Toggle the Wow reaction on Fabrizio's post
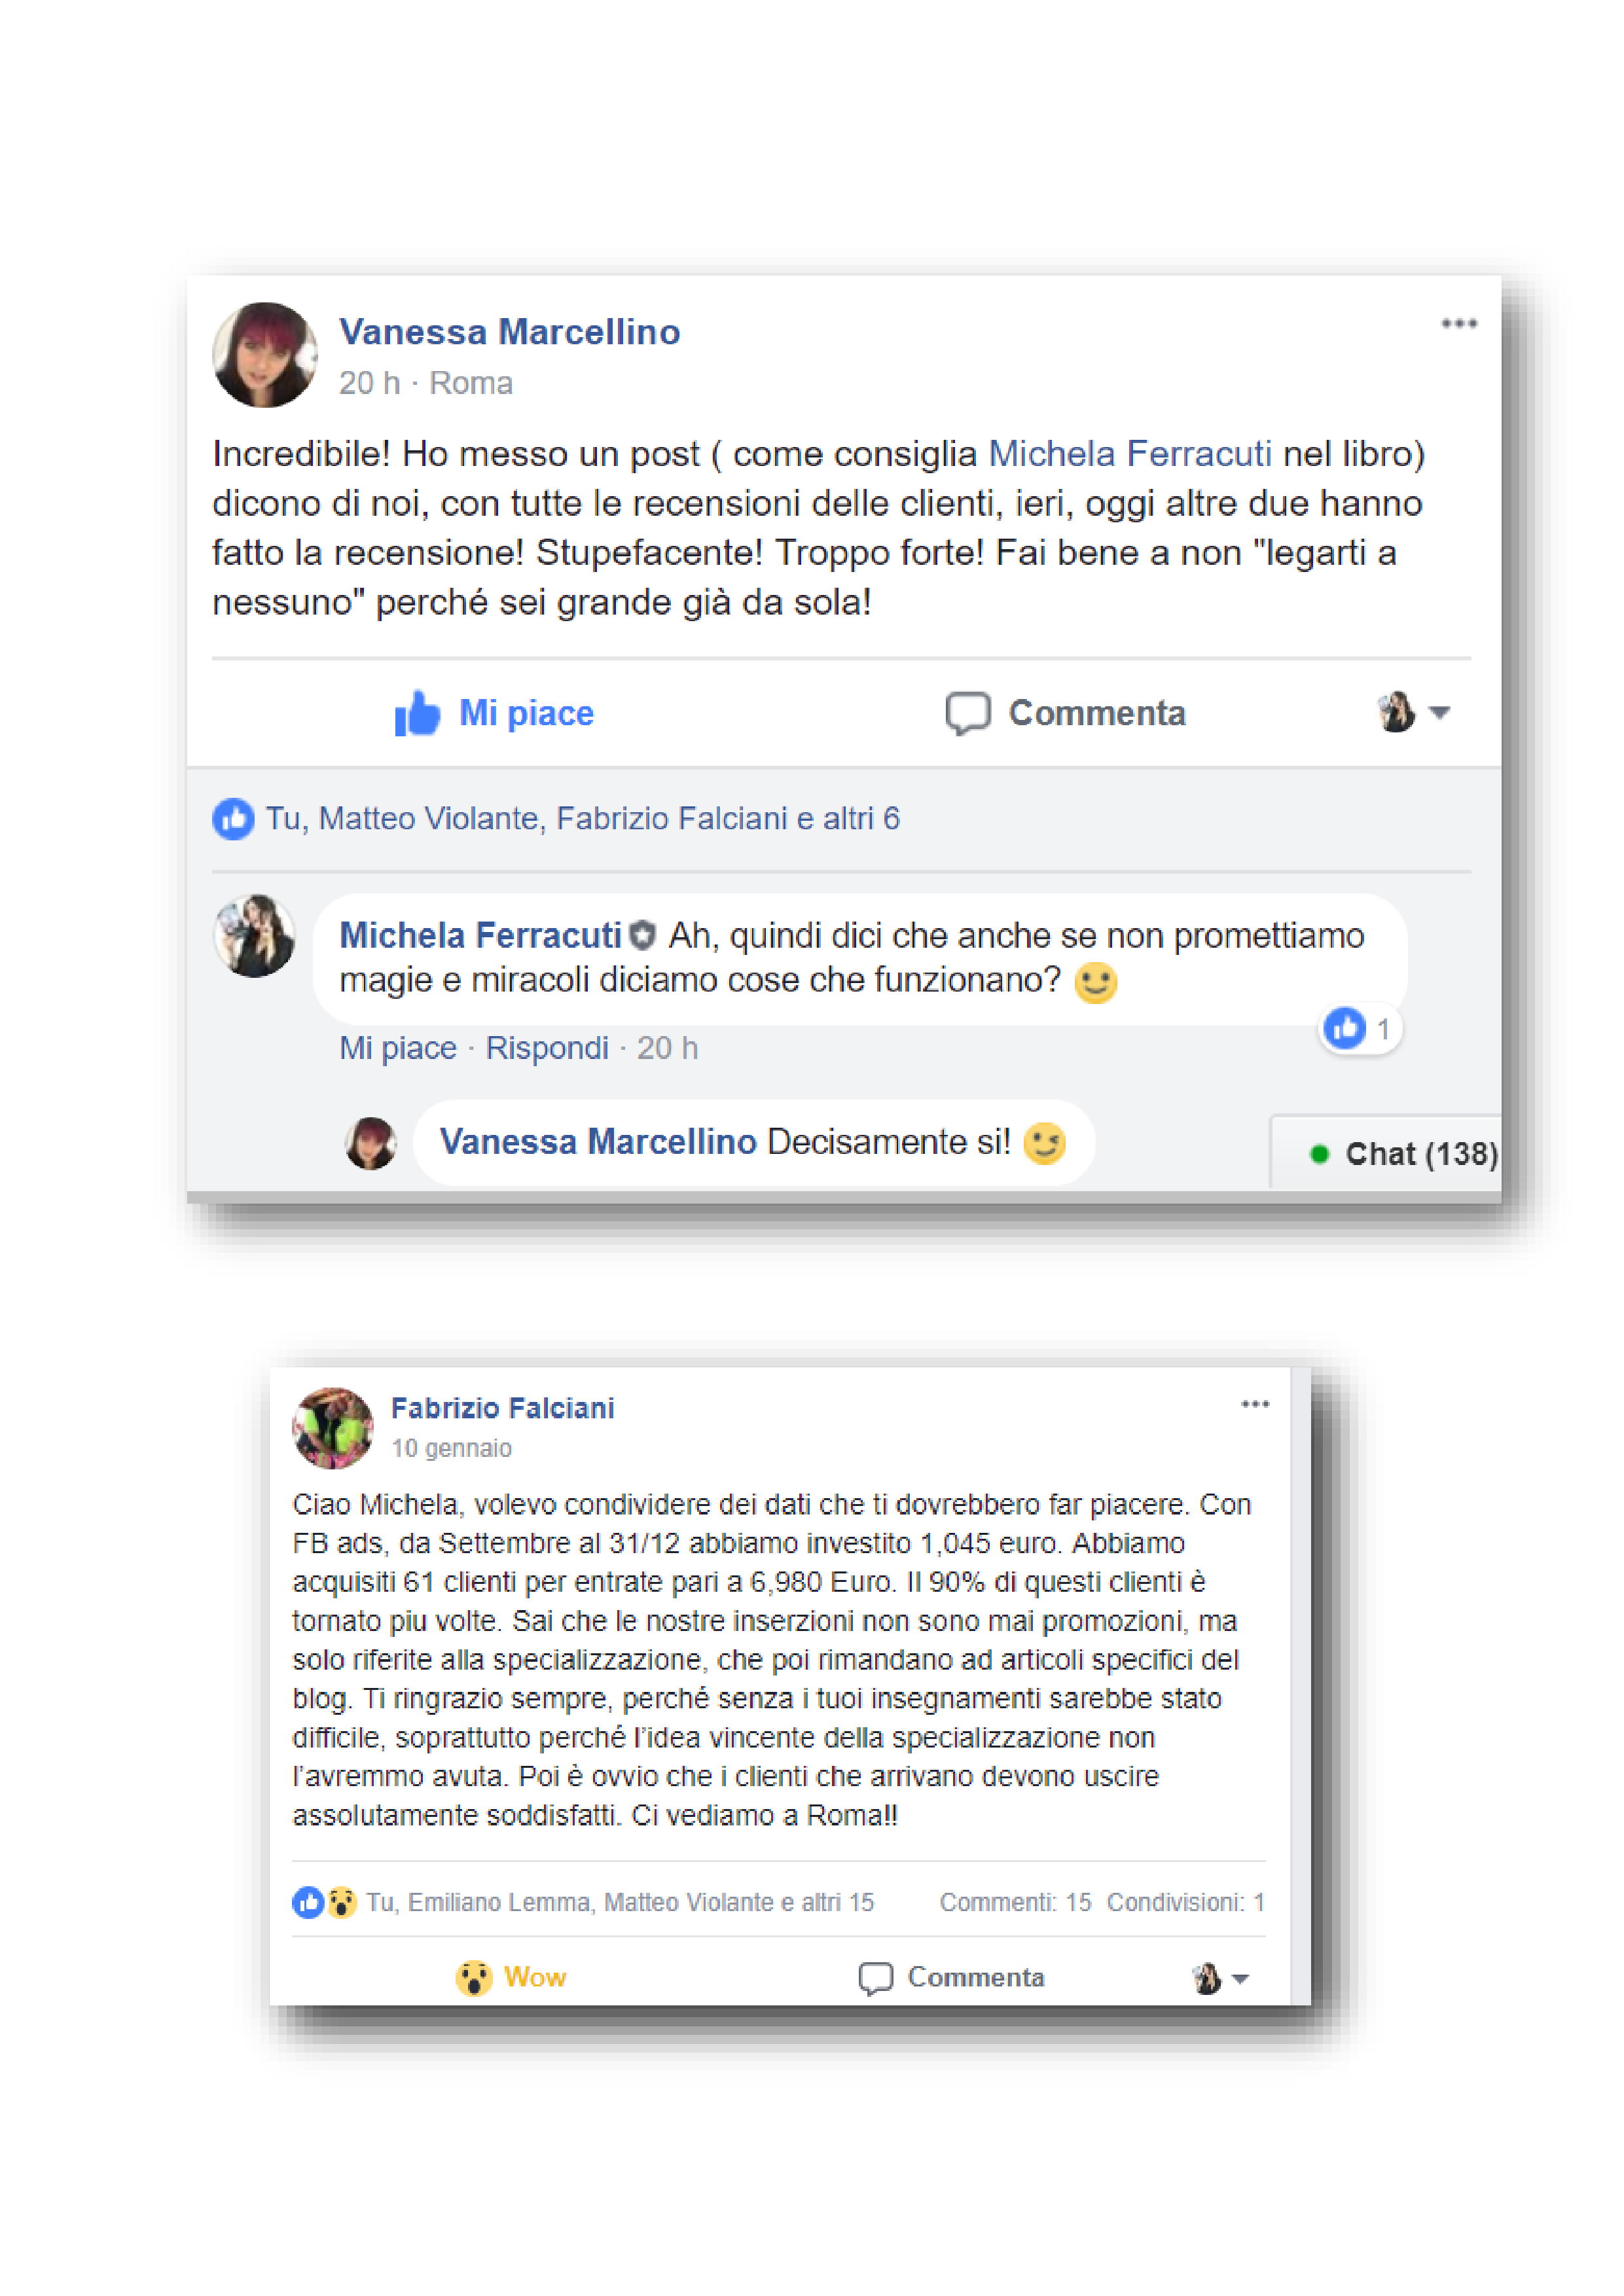Image resolution: width=1624 pixels, height=2296 pixels. pos(511,1977)
